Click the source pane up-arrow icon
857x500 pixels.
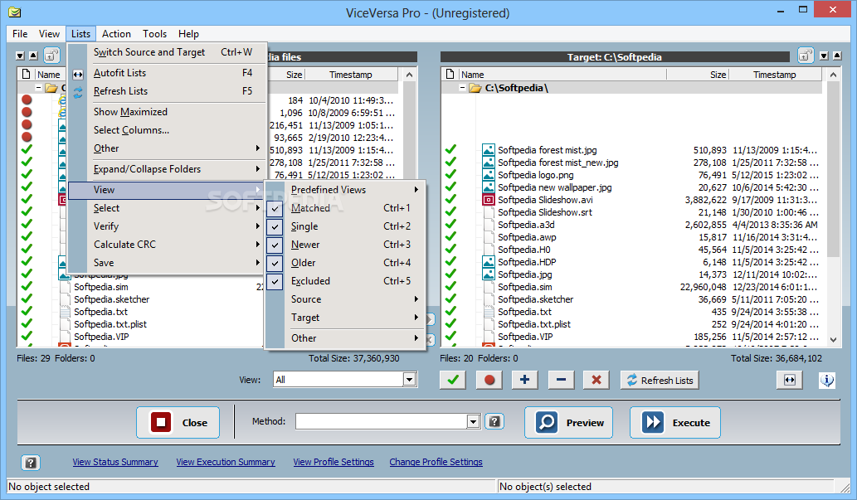[x=33, y=56]
